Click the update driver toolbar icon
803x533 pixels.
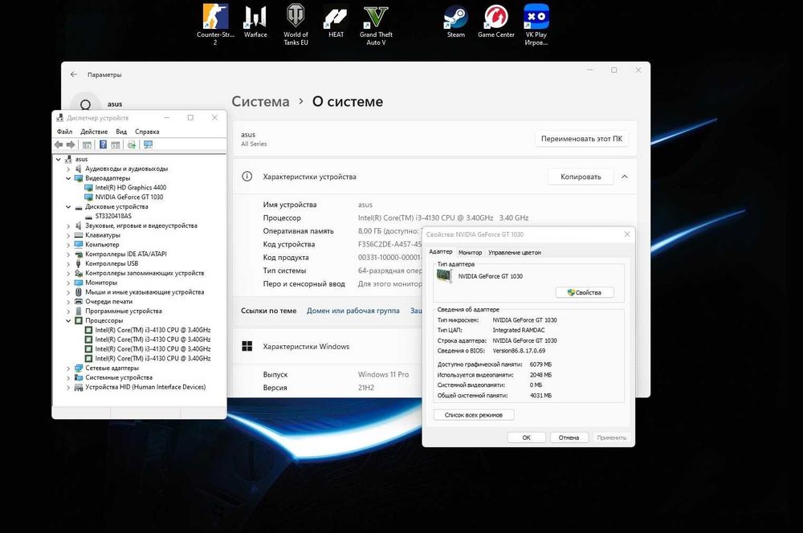tap(132, 145)
